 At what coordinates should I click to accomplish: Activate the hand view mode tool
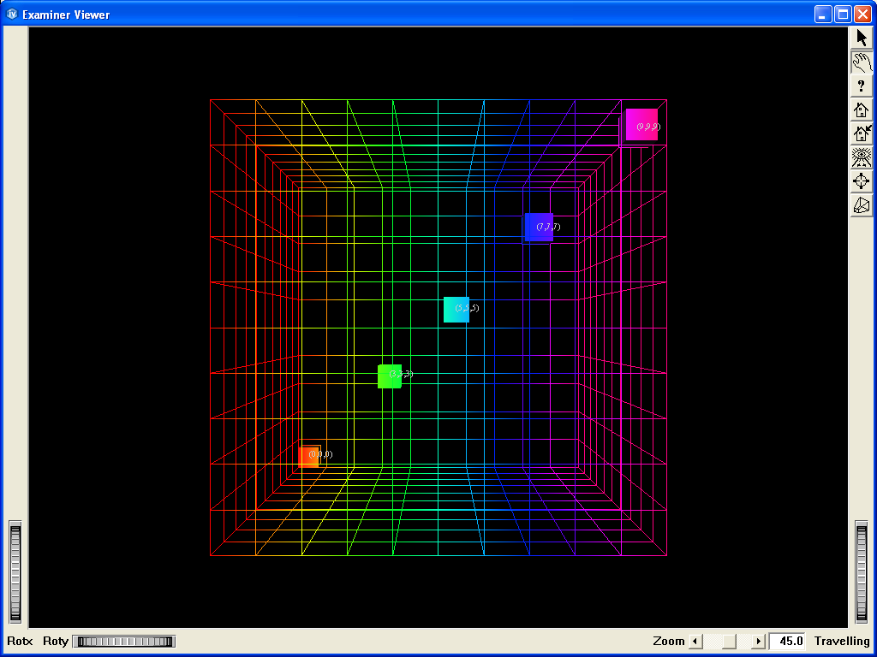pos(862,62)
